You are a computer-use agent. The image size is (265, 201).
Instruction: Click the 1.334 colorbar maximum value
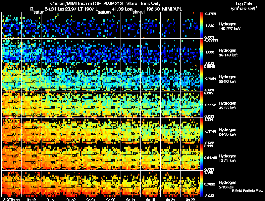(x=209, y=119)
